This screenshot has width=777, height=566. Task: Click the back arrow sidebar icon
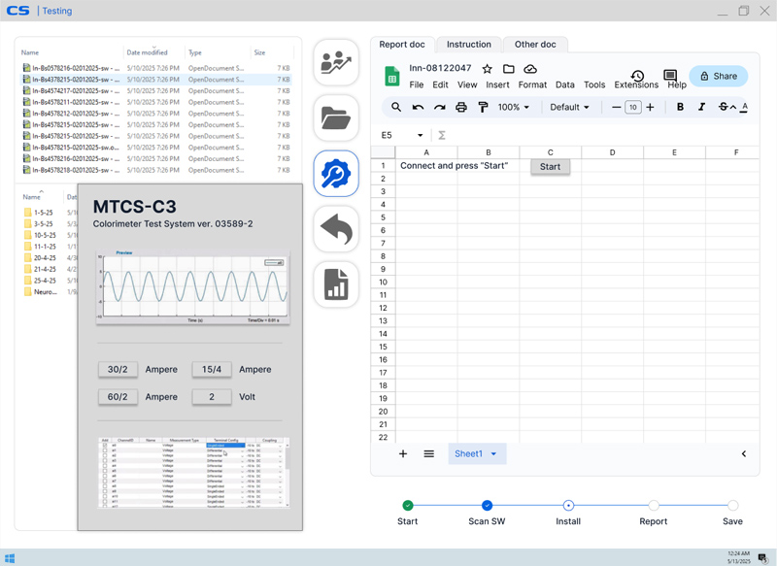click(336, 230)
